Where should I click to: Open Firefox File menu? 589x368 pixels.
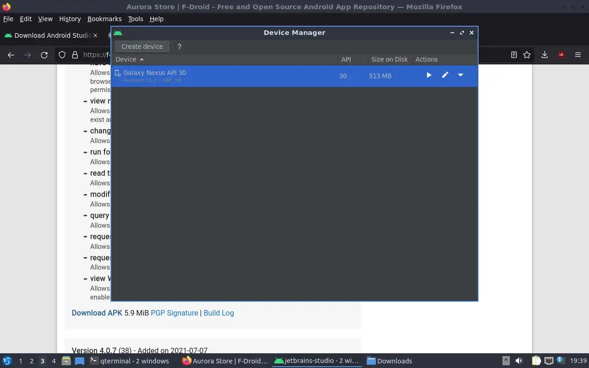click(x=8, y=19)
